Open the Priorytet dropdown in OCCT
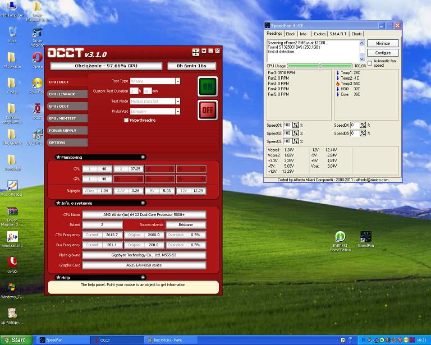 178,111
